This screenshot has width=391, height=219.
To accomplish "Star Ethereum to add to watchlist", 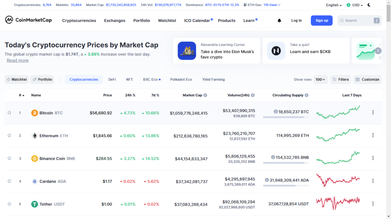I will [x=9, y=136].
